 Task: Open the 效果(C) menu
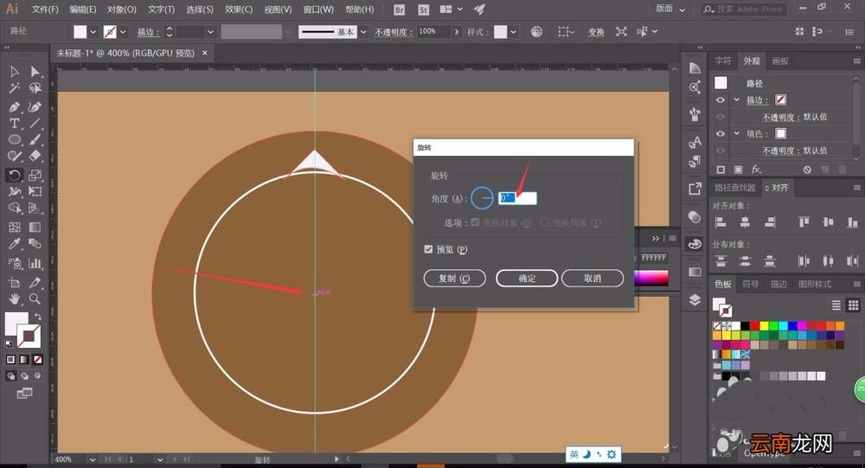click(239, 10)
